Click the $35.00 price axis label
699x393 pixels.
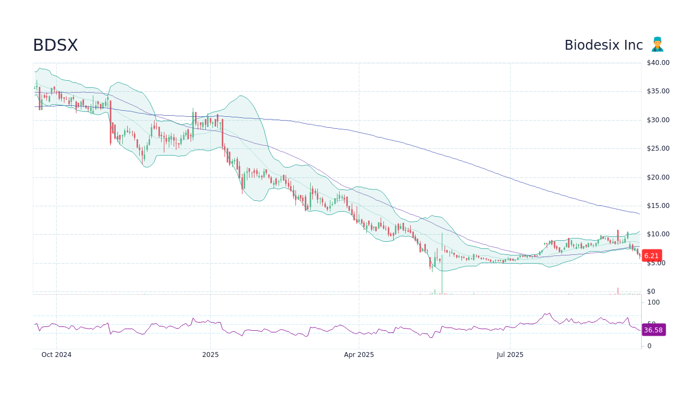(x=658, y=91)
